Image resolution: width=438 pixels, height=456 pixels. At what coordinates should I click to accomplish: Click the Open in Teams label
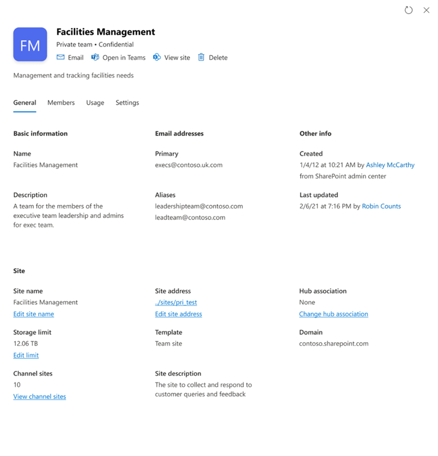pos(124,57)
